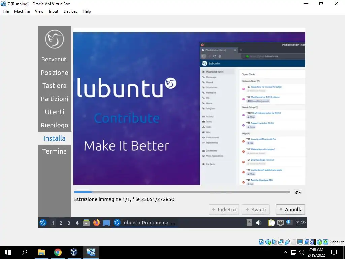Viewport: 345px width, 259px height.
Task: Open removable media eject icon in Lubuntu tray
Action: [249, 223]
